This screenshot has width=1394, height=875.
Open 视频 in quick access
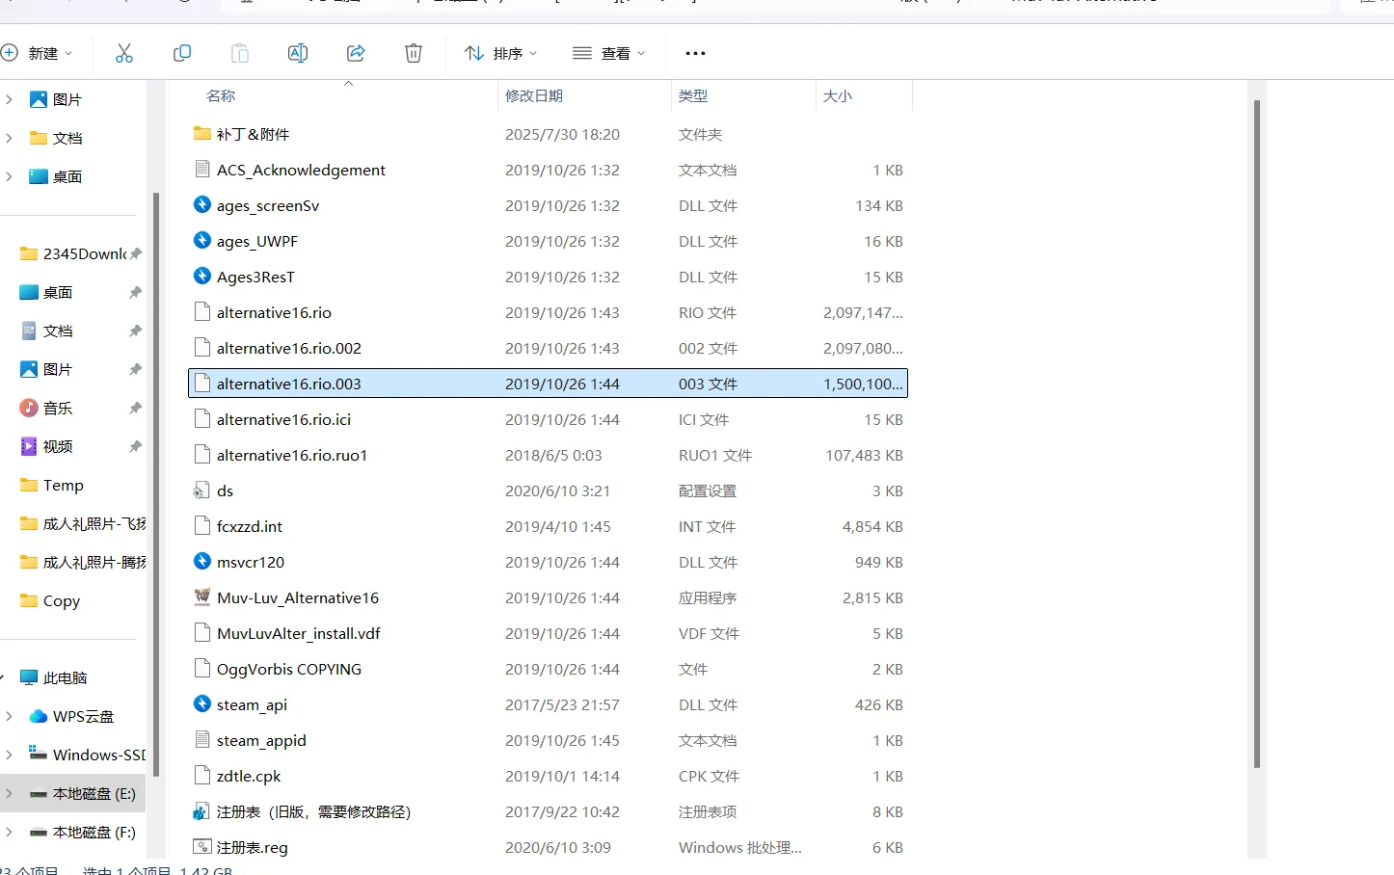(46, 446)
